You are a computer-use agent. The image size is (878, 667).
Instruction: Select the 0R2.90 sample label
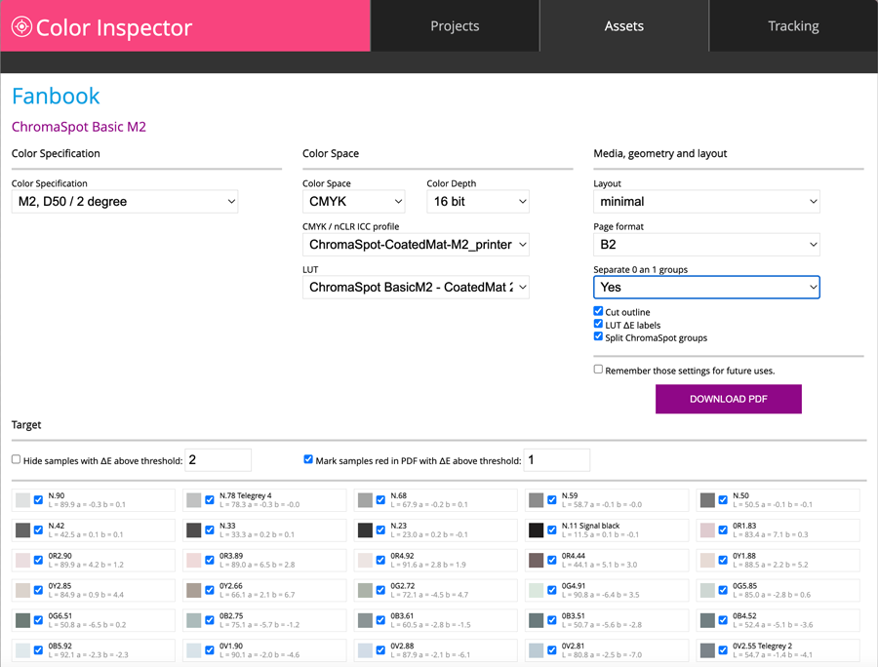point(60,556)
